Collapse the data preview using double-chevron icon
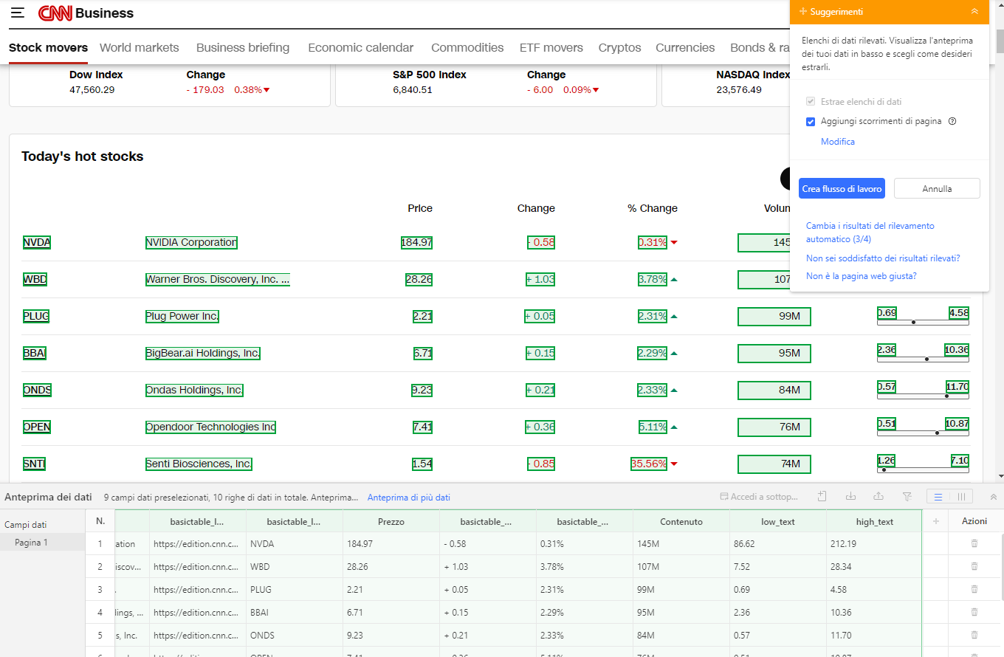This screenshot has width=1004, height=657. point(994,497)
